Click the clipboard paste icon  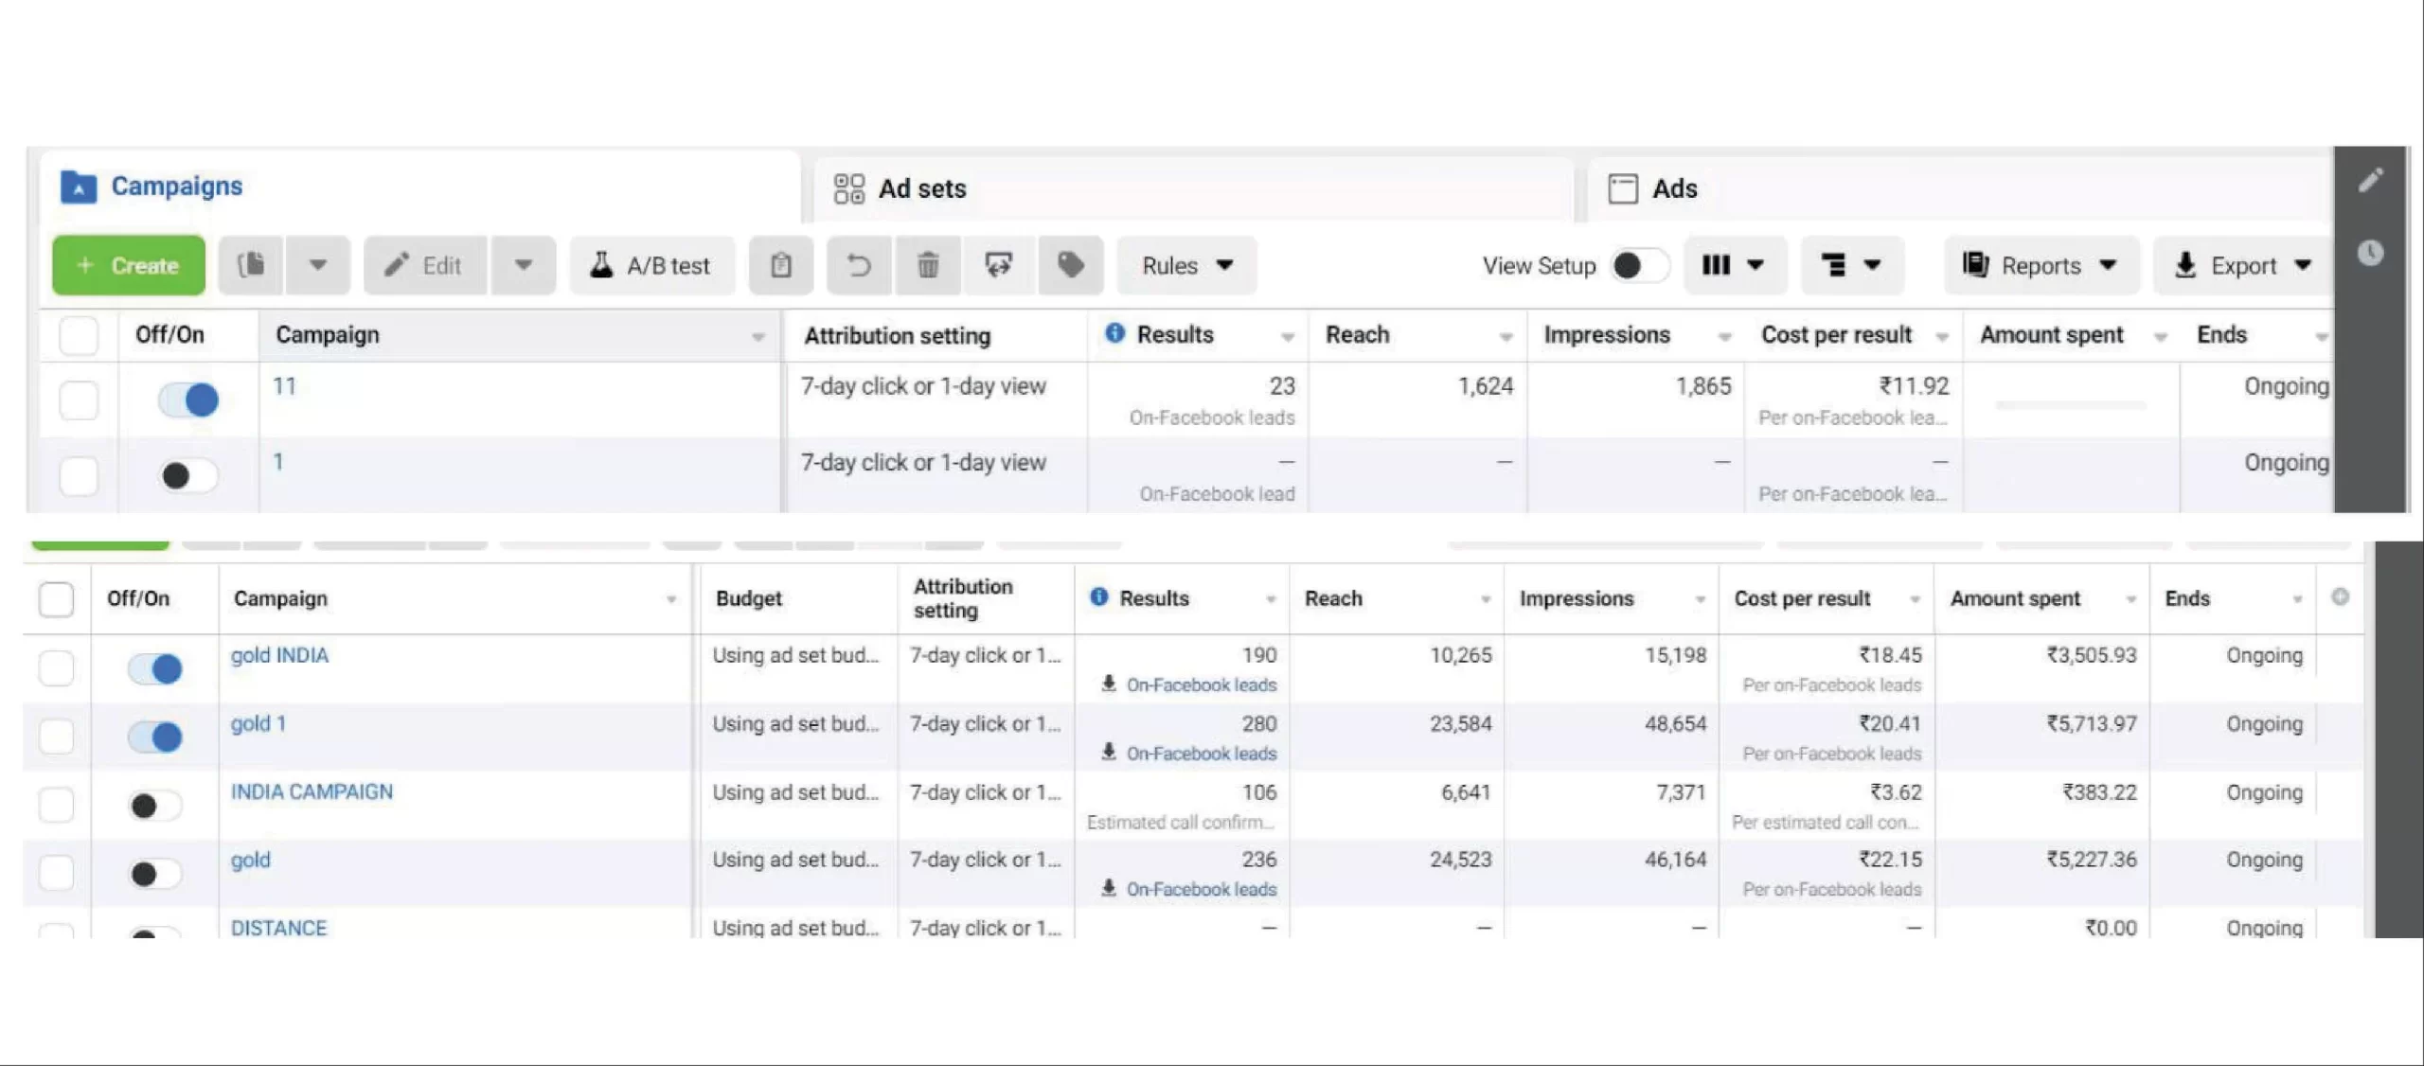781,265
